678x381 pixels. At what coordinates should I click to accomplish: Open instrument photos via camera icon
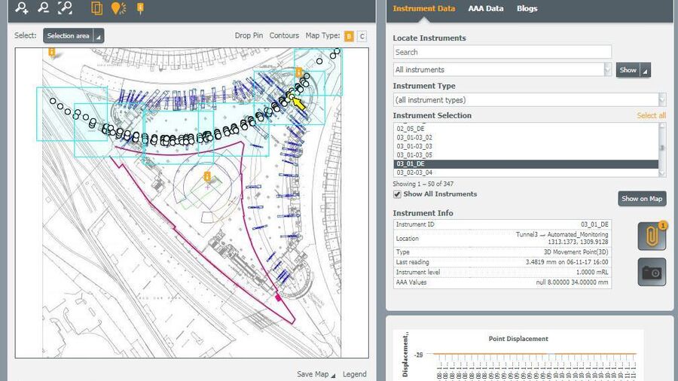click(x=652, y=272)
